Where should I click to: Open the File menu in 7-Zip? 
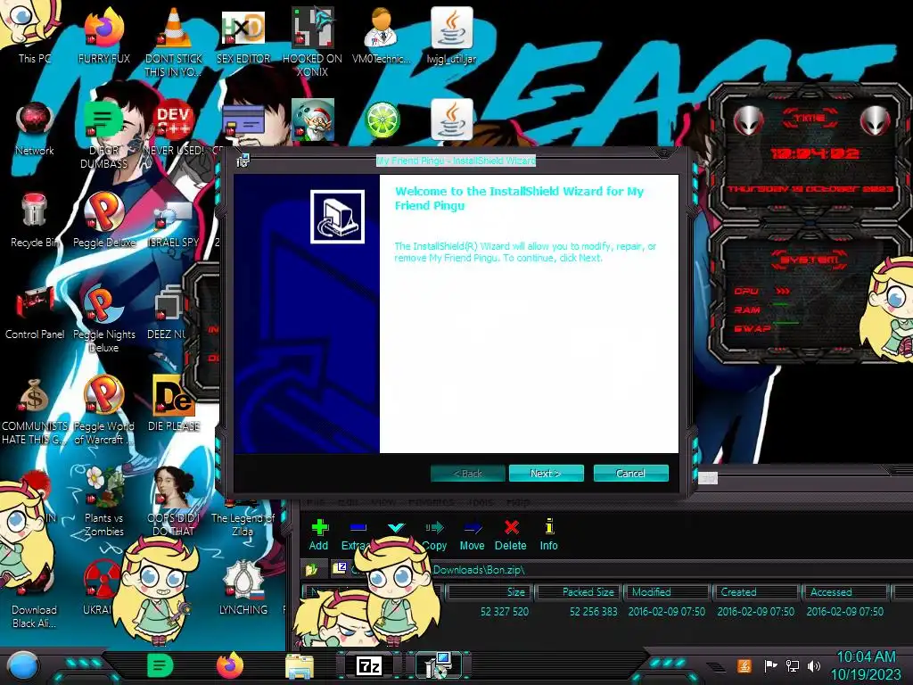tap(315, 501)
